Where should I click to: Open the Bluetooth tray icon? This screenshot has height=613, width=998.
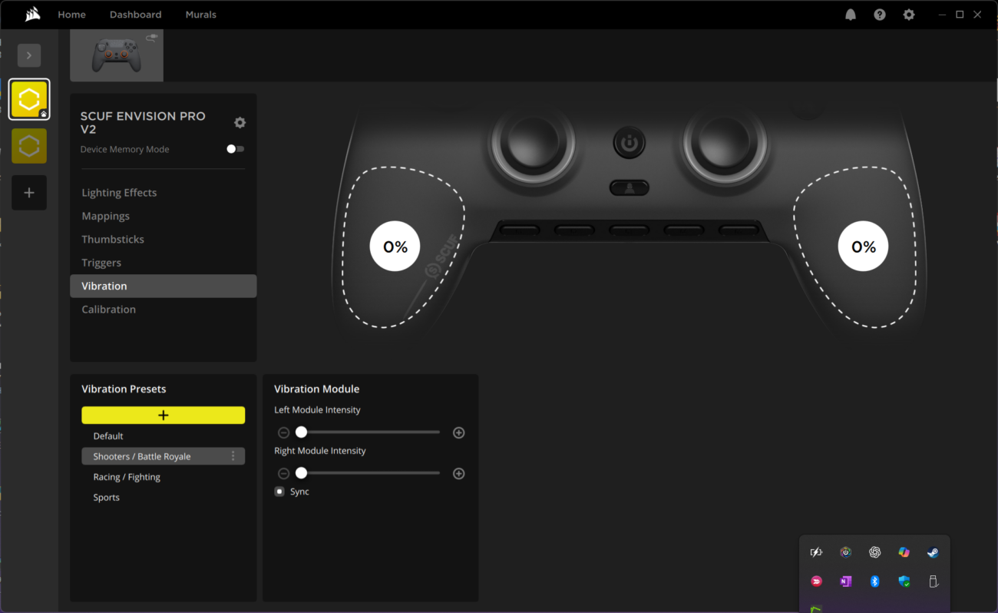click(x=874, y=582)
